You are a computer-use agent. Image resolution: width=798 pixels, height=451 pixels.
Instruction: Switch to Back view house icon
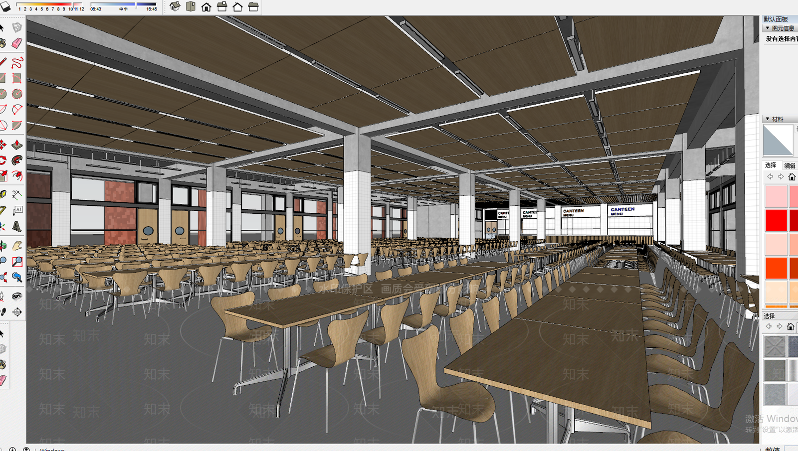(237, 6)
